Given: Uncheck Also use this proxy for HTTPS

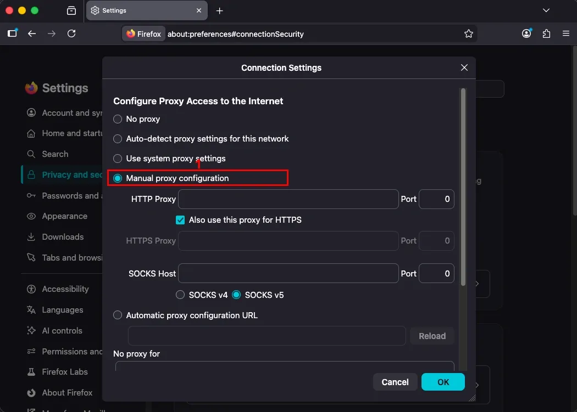Looking at the screenshot, I should point(180,220).
